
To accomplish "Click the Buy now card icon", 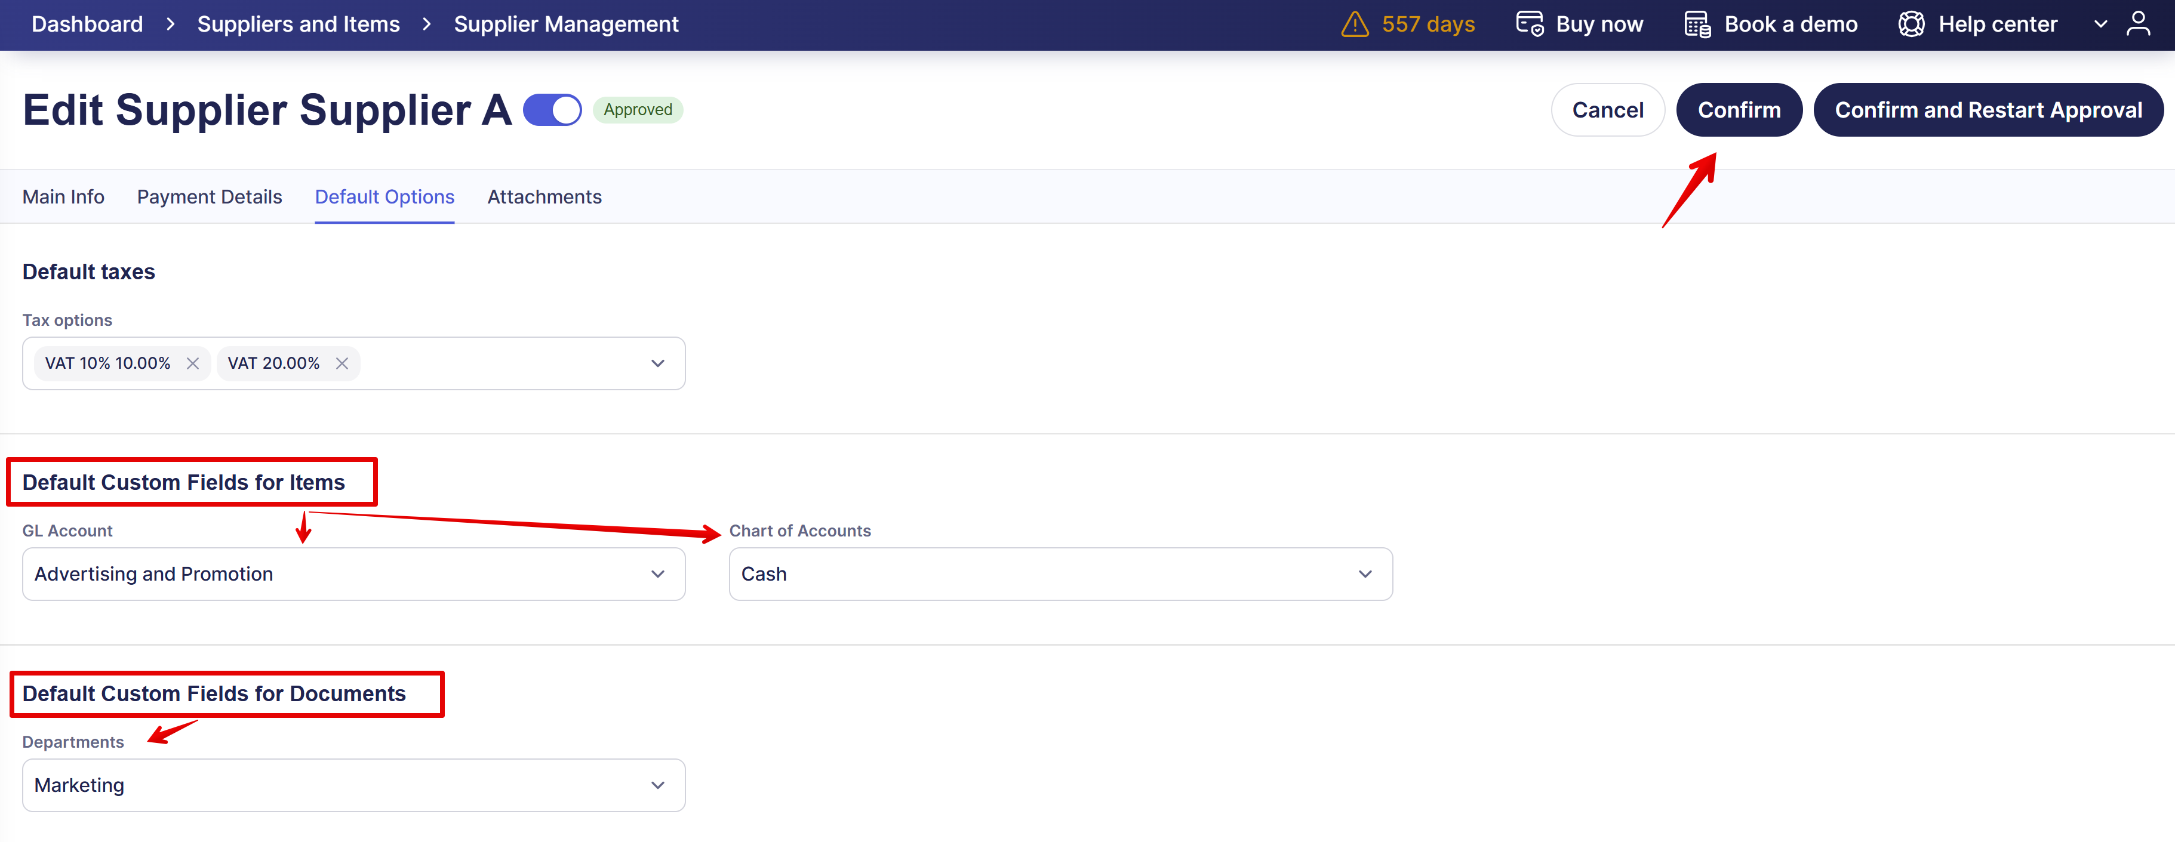I will pyautogui.click(x=1529, y=24).
